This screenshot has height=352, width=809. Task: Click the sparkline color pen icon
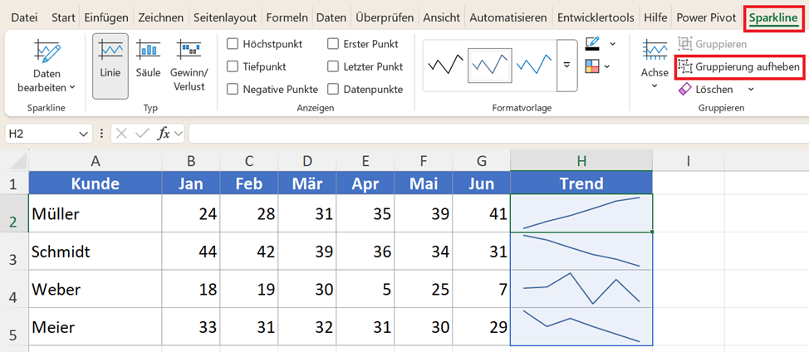[x=593, y=43]
